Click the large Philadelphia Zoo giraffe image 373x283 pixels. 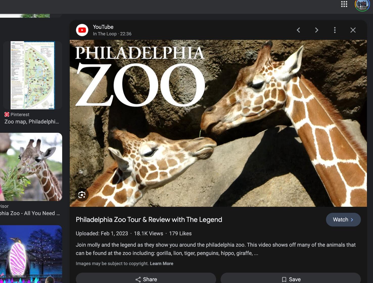pos(218,123)
